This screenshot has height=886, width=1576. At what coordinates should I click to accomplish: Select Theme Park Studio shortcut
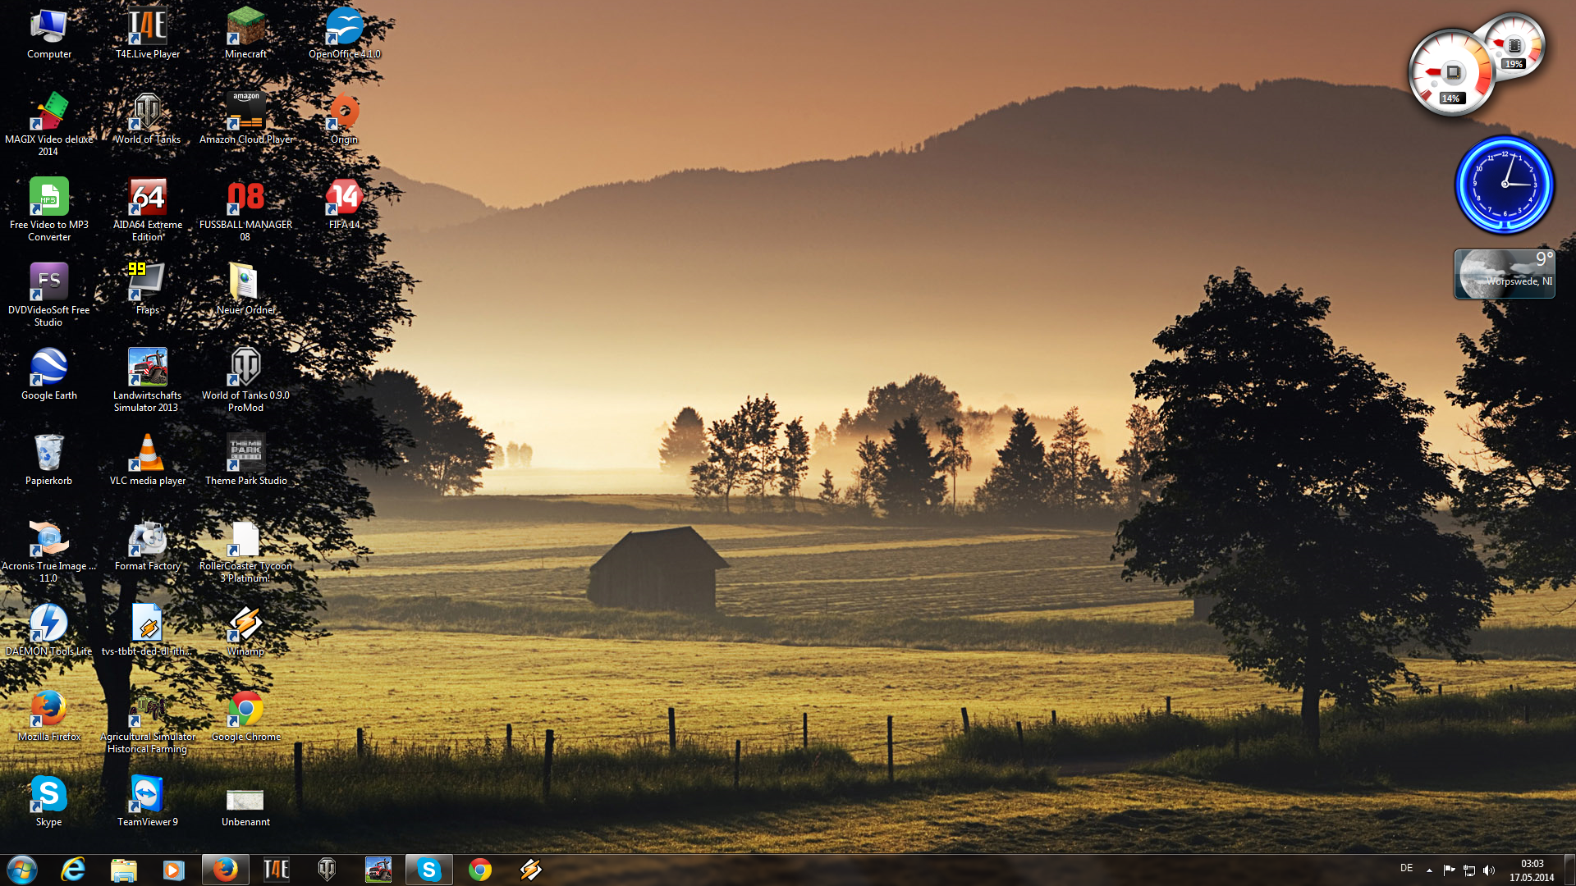coord(246,460)
